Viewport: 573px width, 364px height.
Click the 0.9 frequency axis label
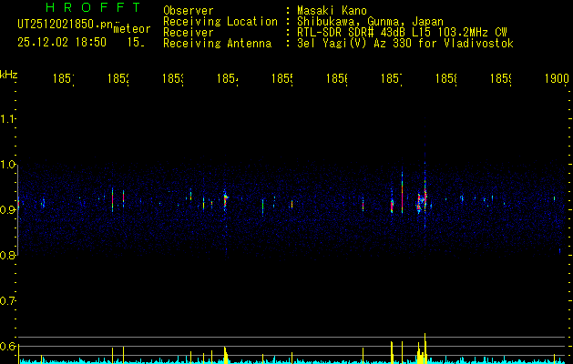click(8, 210)
